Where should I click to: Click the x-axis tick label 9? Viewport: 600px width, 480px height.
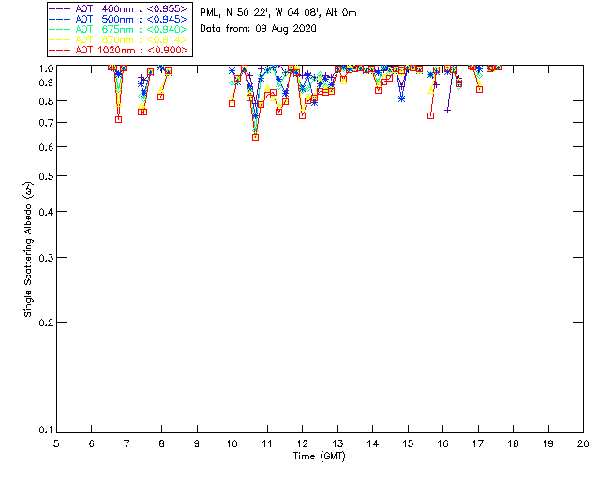[x=197, y=443]
